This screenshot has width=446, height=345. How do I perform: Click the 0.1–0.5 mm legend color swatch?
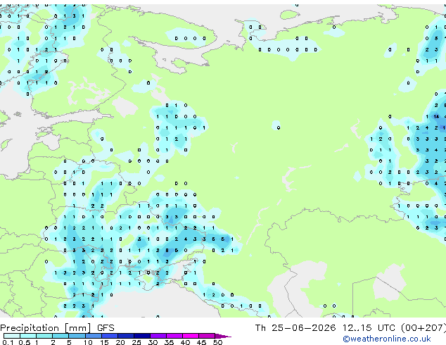12,336
